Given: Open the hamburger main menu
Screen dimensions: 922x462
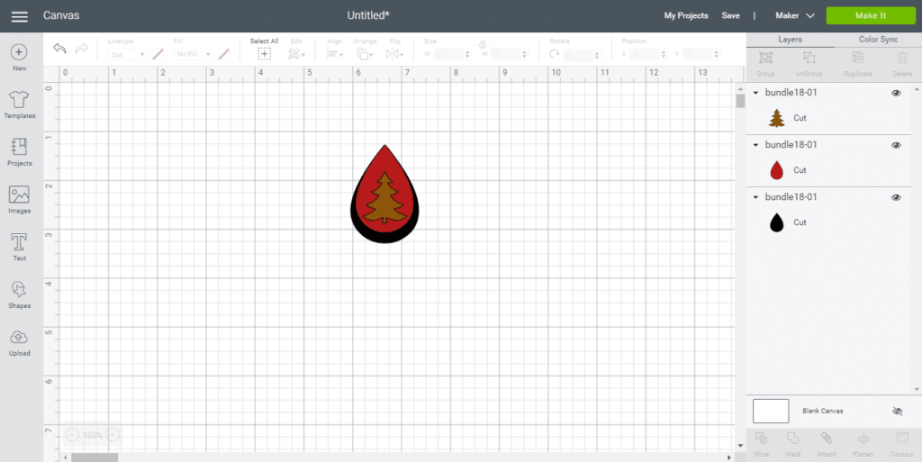Looking at the screenshot, I should tap(19, 16).
